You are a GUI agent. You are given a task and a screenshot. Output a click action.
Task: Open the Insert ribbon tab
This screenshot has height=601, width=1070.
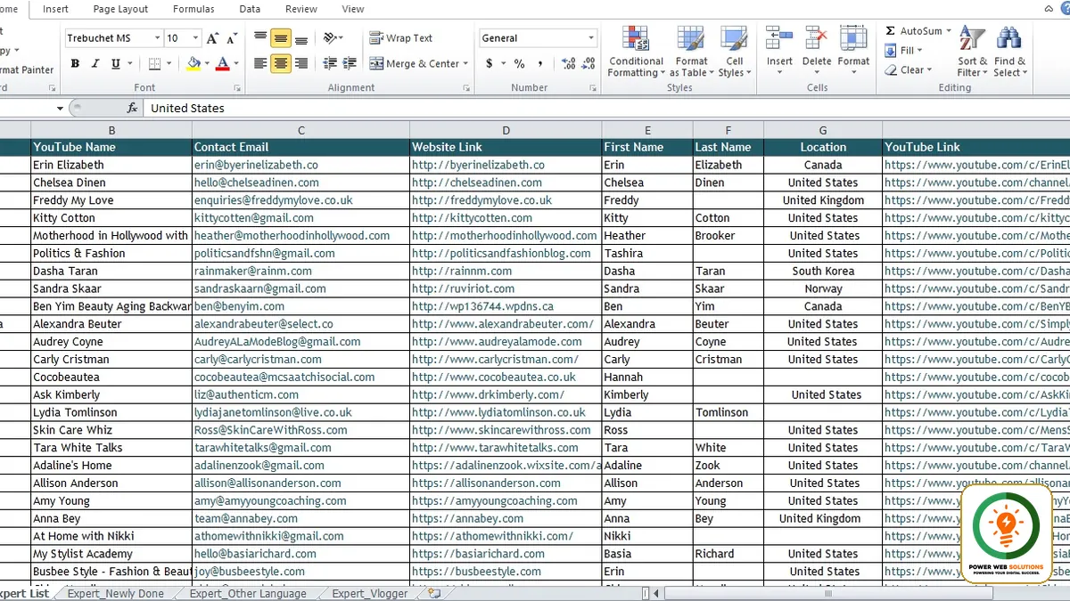click(55, 9)
